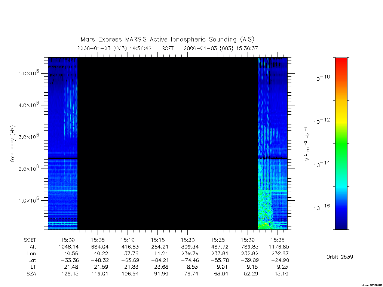Click the '4.0×10^6' frequency tick label
This screenshot has width=383, height=287.
(28, 105)
